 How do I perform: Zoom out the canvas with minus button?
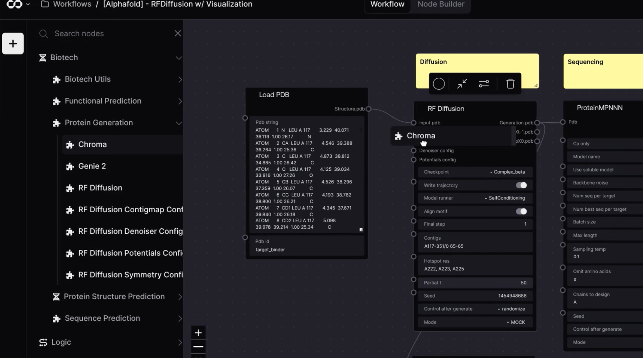(198, 347)
